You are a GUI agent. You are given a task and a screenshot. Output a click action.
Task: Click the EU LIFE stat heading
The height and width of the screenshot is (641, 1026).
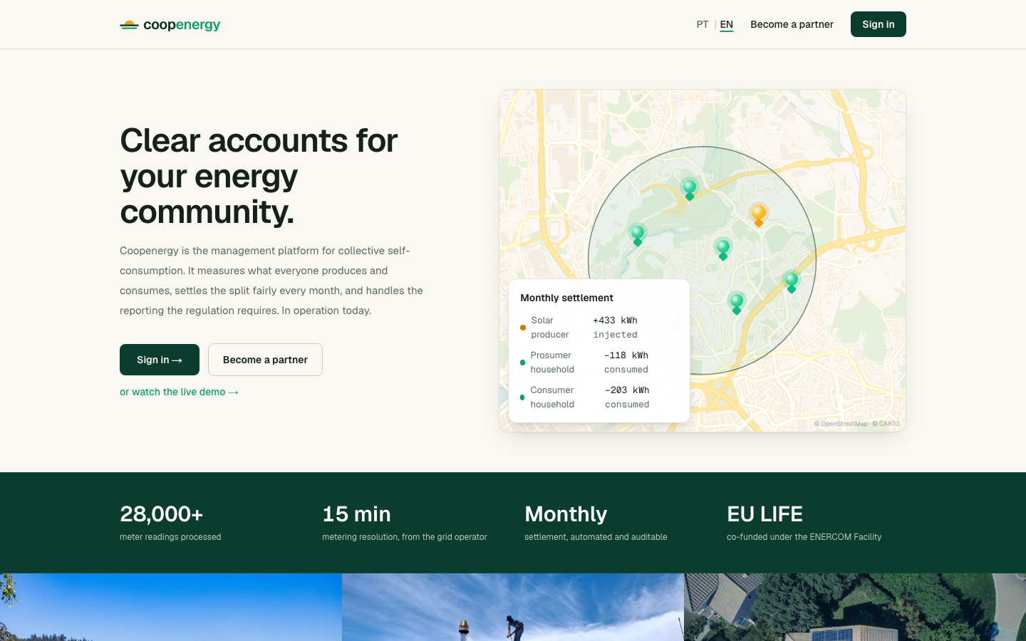pyautogui.click(x=765, y=514)
